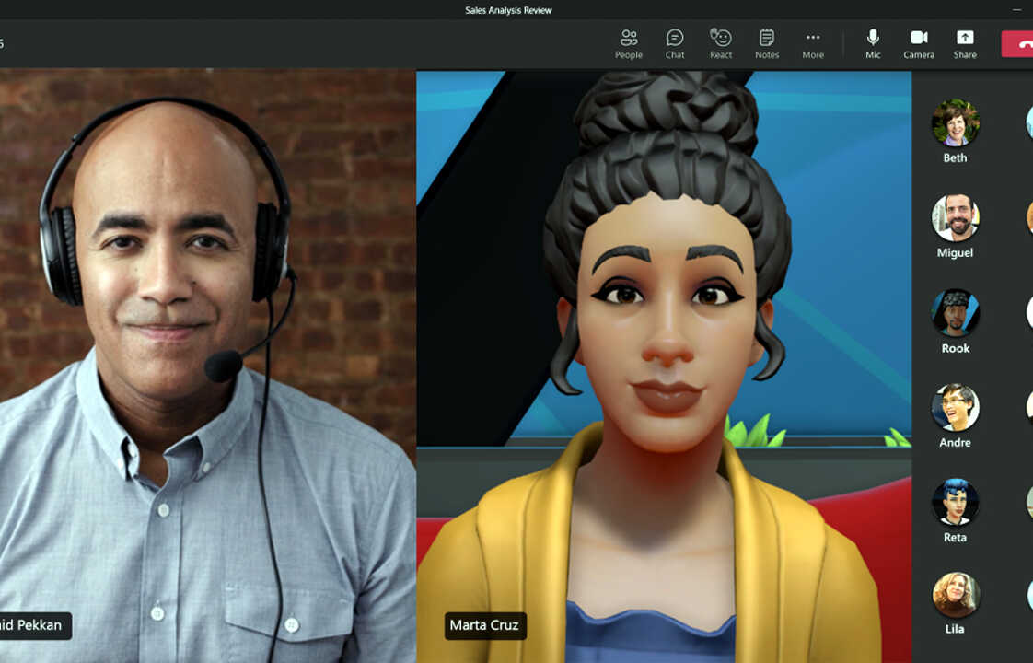Click the name Andre in participant list
1033x663 pixels.
[x=956, y=443]
